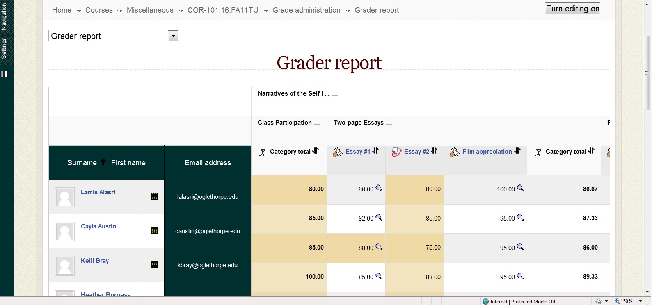Click the Class Participation 100.00 cell
Viewport: 652px width, 305px height.
click(x=289, y=277)
